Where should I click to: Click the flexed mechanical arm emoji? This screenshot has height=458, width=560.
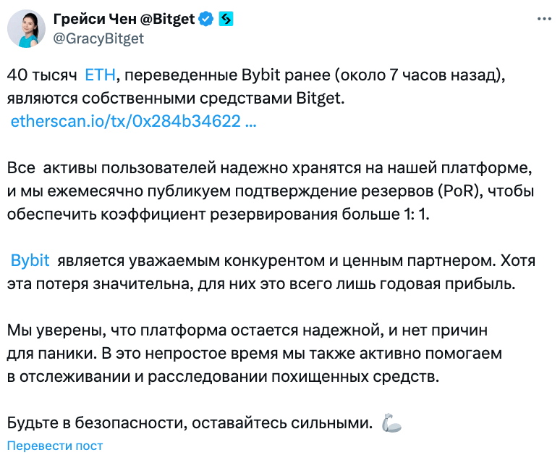tap(391, 423)
